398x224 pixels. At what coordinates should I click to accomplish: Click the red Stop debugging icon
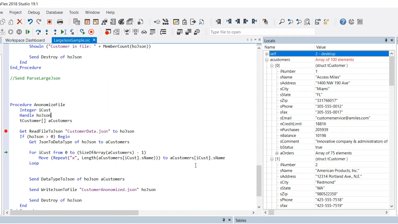point(91,32)
